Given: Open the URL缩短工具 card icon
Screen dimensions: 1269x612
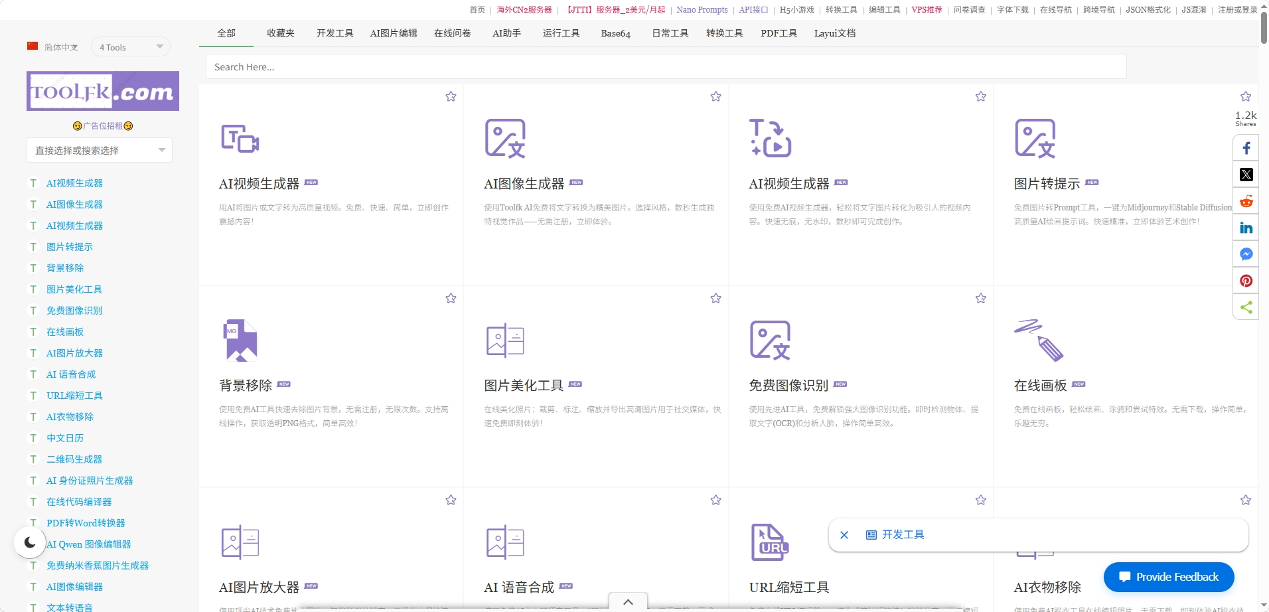Looking at the screenshot, I should (770, 542).
